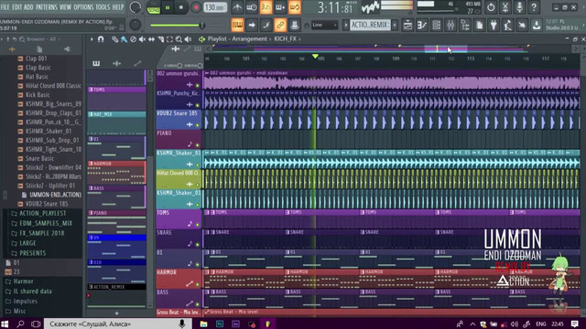Screen dimensions: 586x329
Task: Click the microphone one-click recording icon
Action: [519, 7]
